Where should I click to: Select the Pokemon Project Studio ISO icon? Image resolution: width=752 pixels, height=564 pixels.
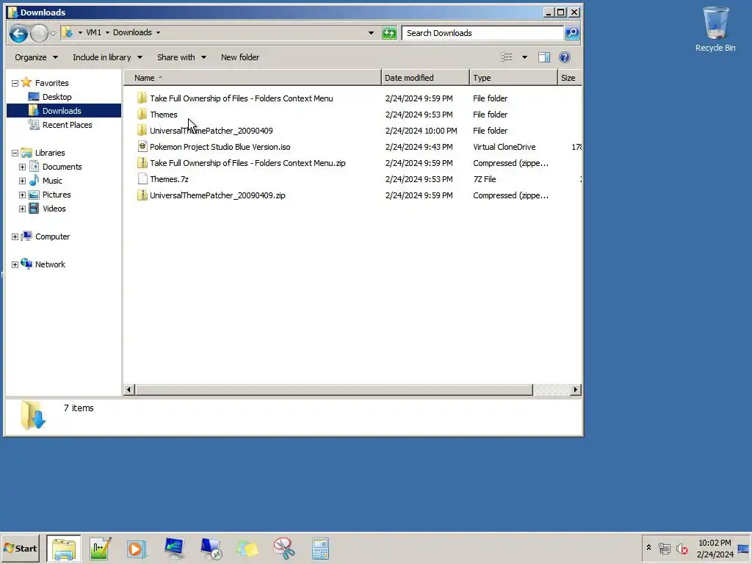(142, 147)
